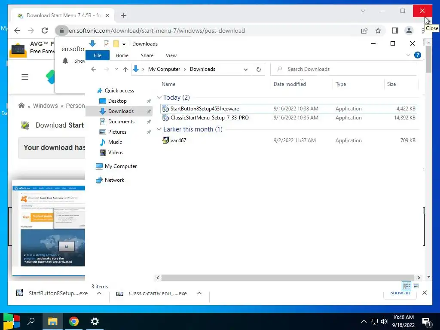The width and height of the screenshot is (440, 330).
Task: Open a new Chrome tab
Action: point(124,15)
